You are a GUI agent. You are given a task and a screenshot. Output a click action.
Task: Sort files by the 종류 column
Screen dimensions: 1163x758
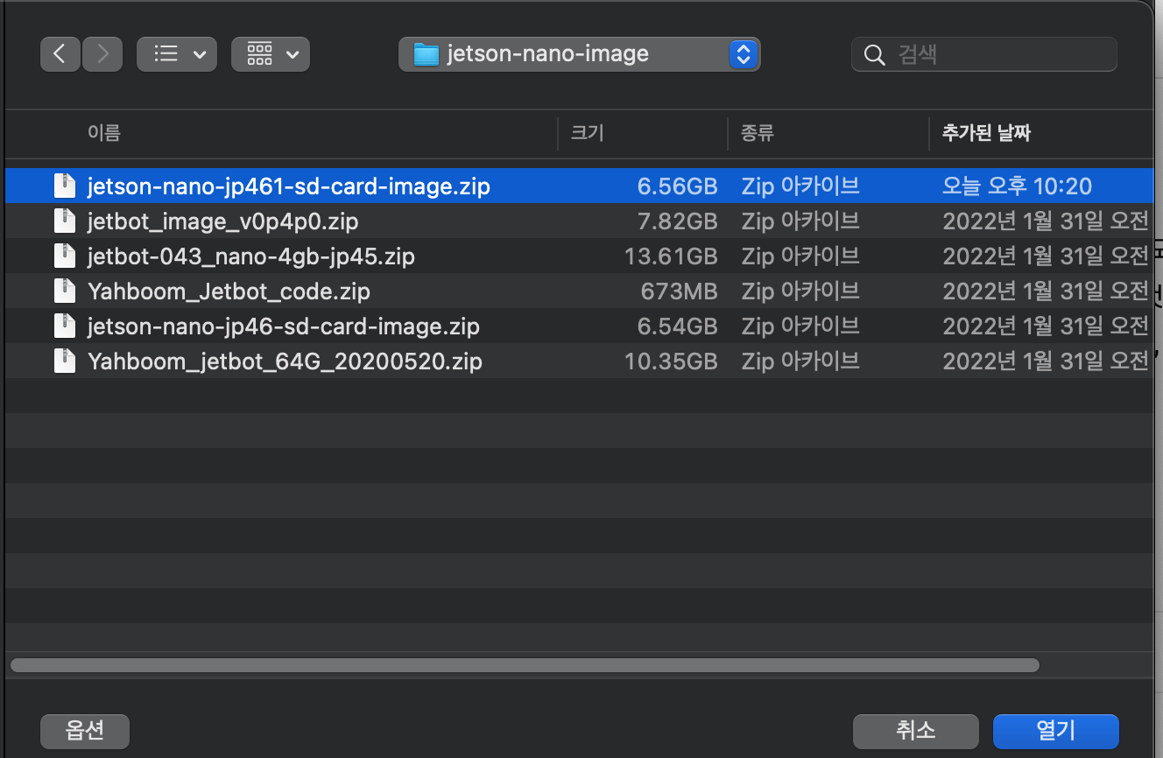click(758, 133)
